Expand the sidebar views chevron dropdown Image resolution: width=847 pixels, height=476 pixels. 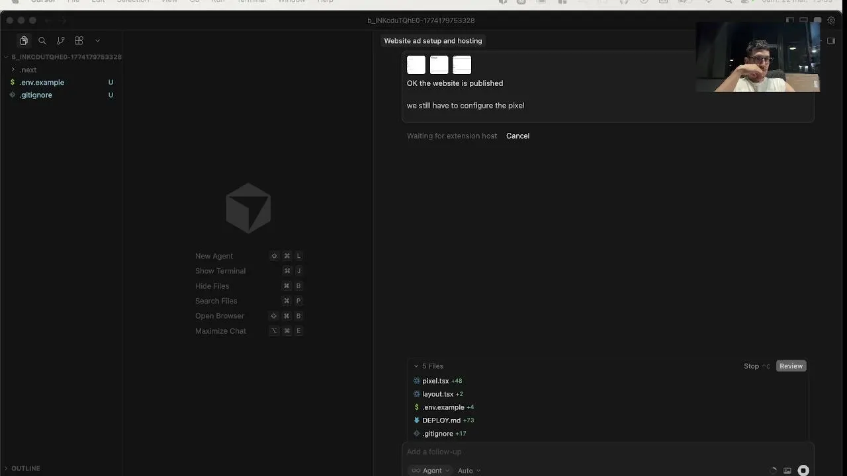coord(97,40)
